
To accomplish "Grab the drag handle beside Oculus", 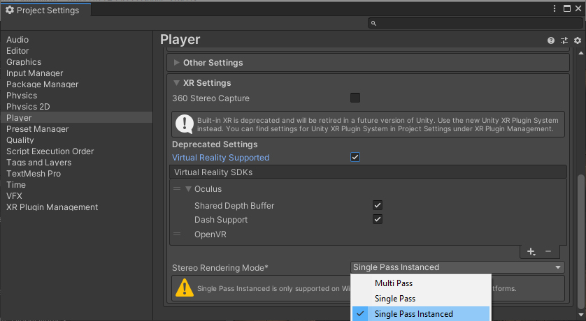I will point(177,189).
